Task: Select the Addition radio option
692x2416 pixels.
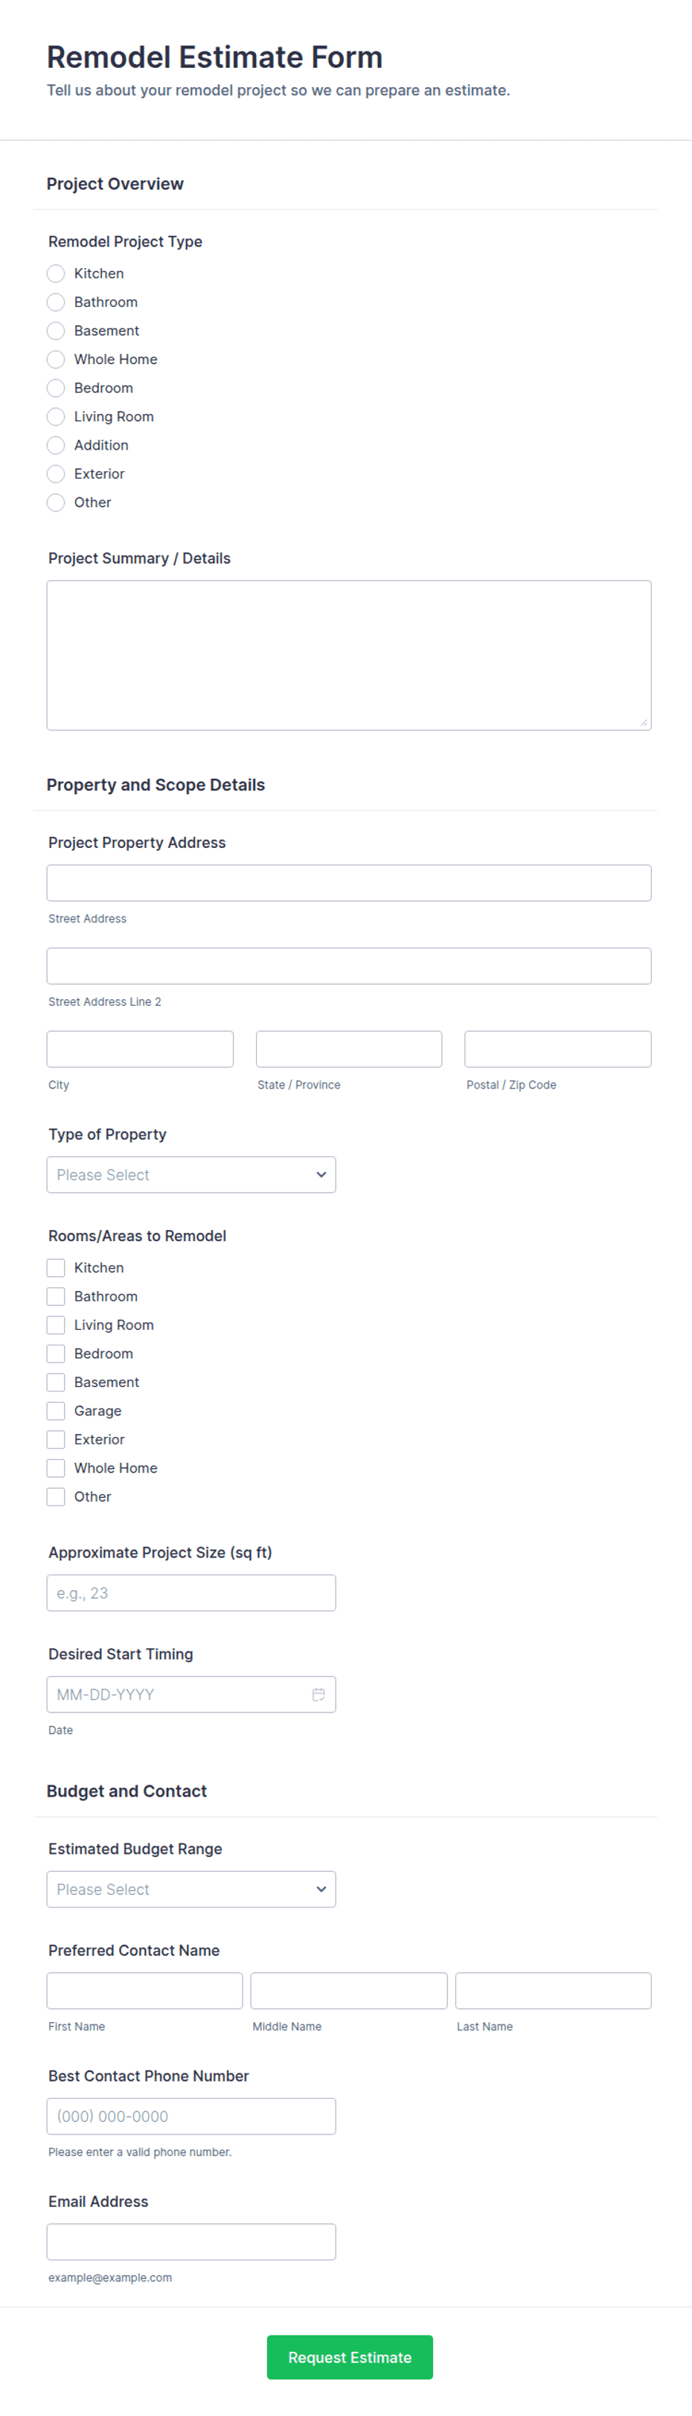Action: (x=57, y=444)
